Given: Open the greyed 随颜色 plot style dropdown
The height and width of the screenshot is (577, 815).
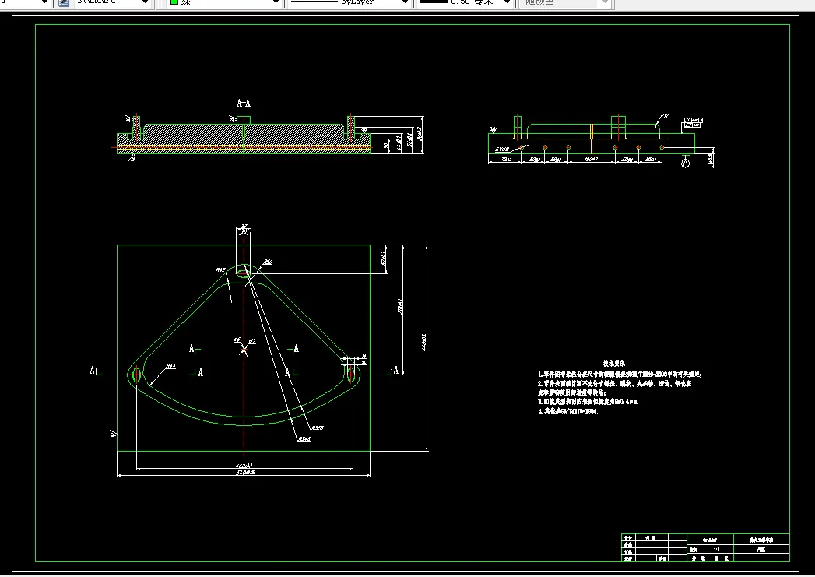Looking at the screenshot, I should click(564, 2).
